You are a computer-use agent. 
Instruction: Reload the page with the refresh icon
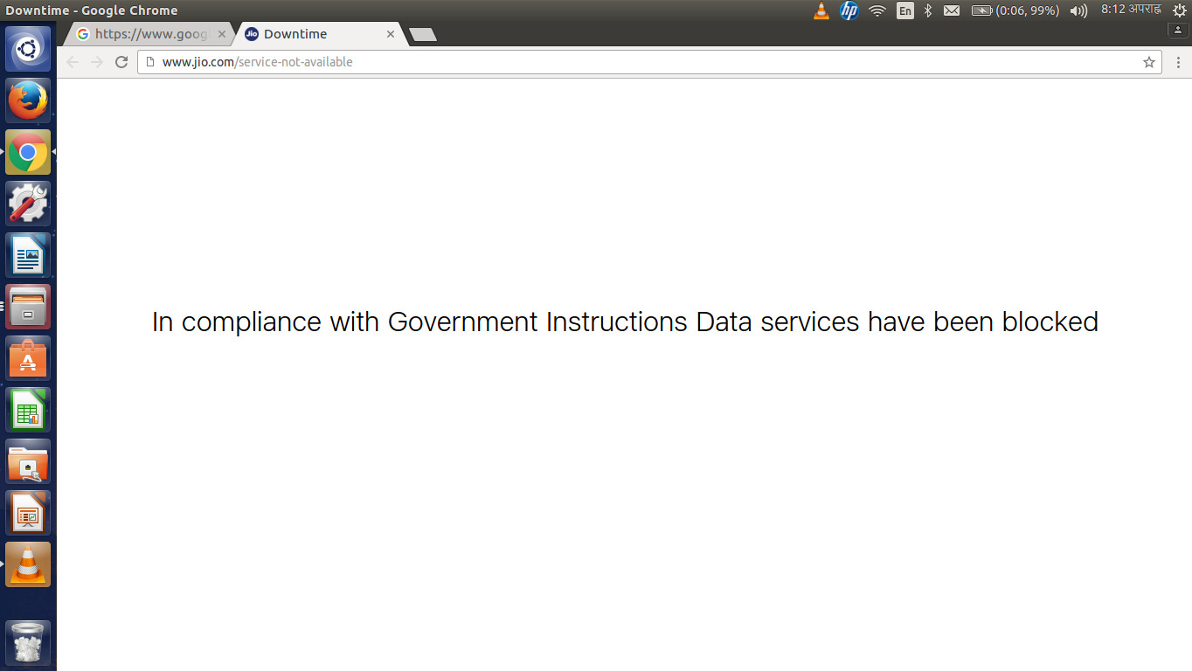coord(121,62)
